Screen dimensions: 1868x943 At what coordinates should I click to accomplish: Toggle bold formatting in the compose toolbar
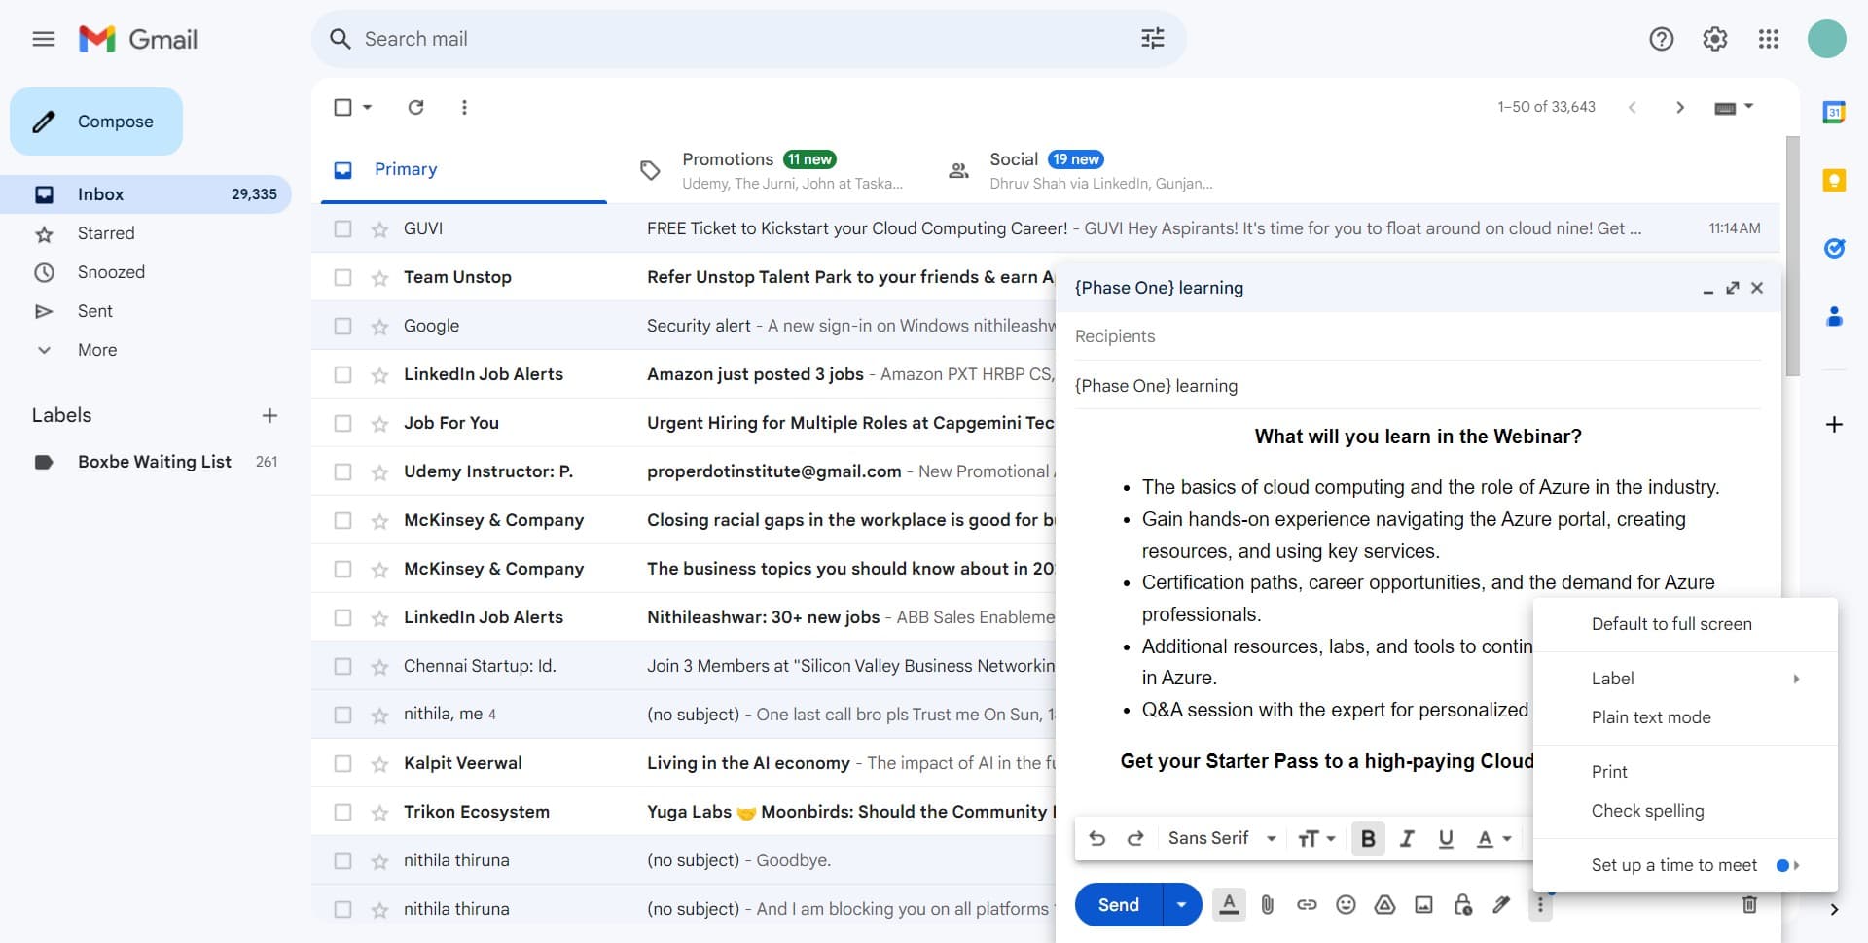[1368, 837]
